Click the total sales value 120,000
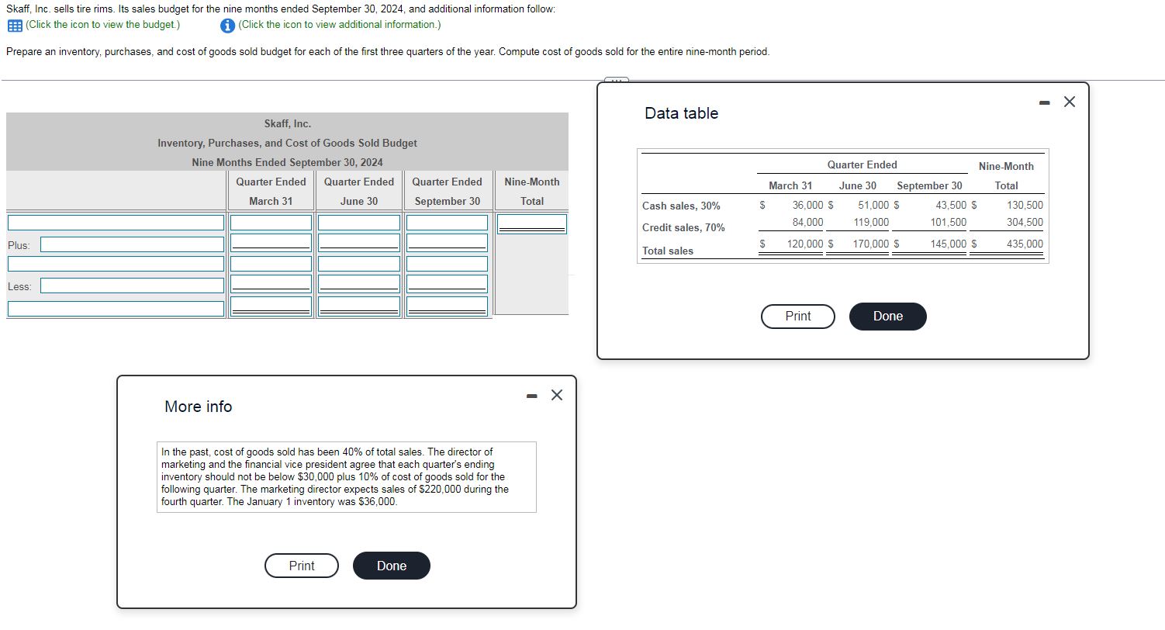The height and width of the screenshot is (630, 1165). 805,244
